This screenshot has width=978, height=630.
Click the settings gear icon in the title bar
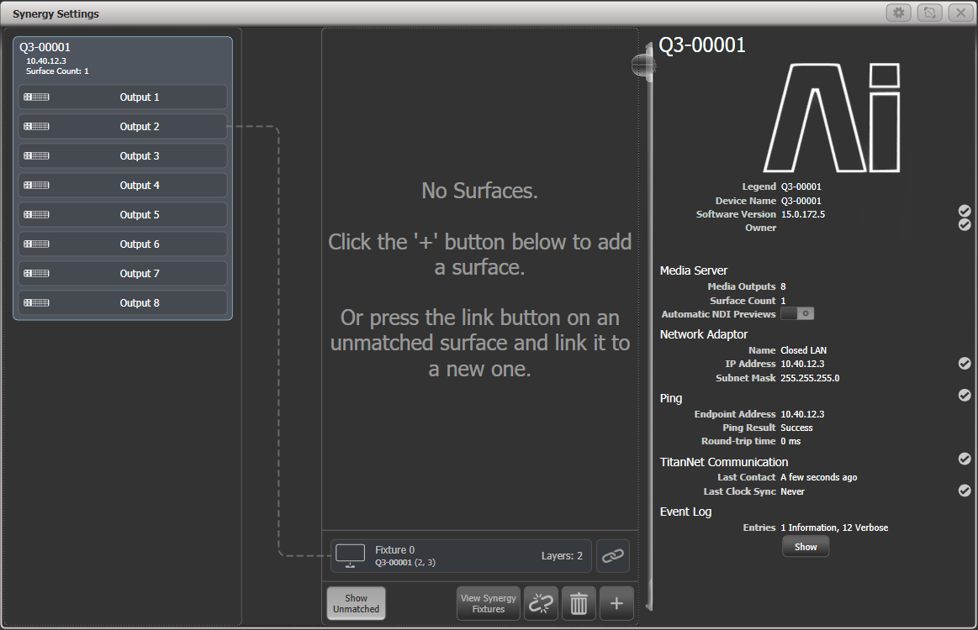898,13
